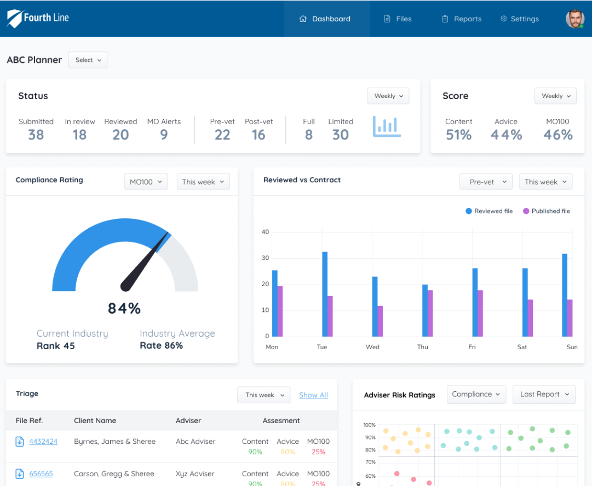The width and height of the screenshot is (592, 486).
Task: Open the Settings tab
Action: (520, 19)
